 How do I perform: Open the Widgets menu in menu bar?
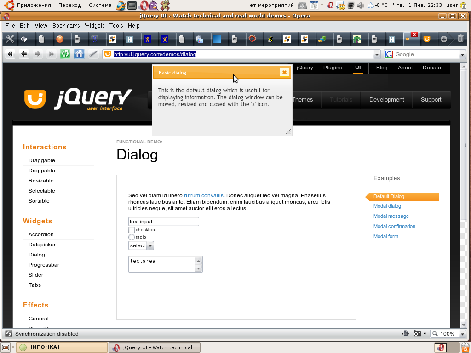95,26
